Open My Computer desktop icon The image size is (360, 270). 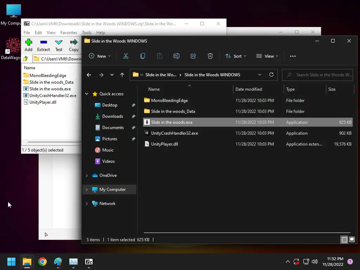tap(13, 14)
